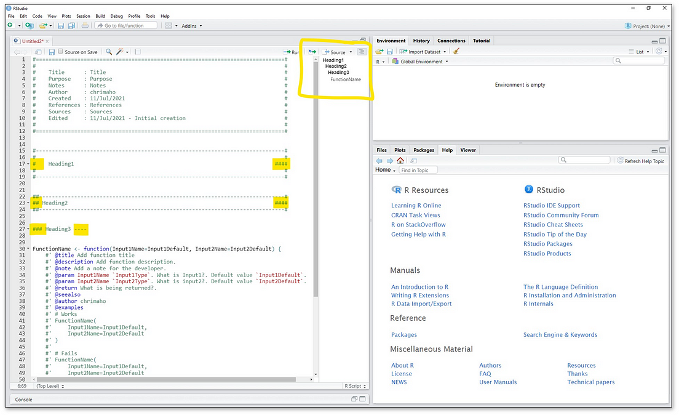Click the editor vertical scrollbar

(316, 216)
